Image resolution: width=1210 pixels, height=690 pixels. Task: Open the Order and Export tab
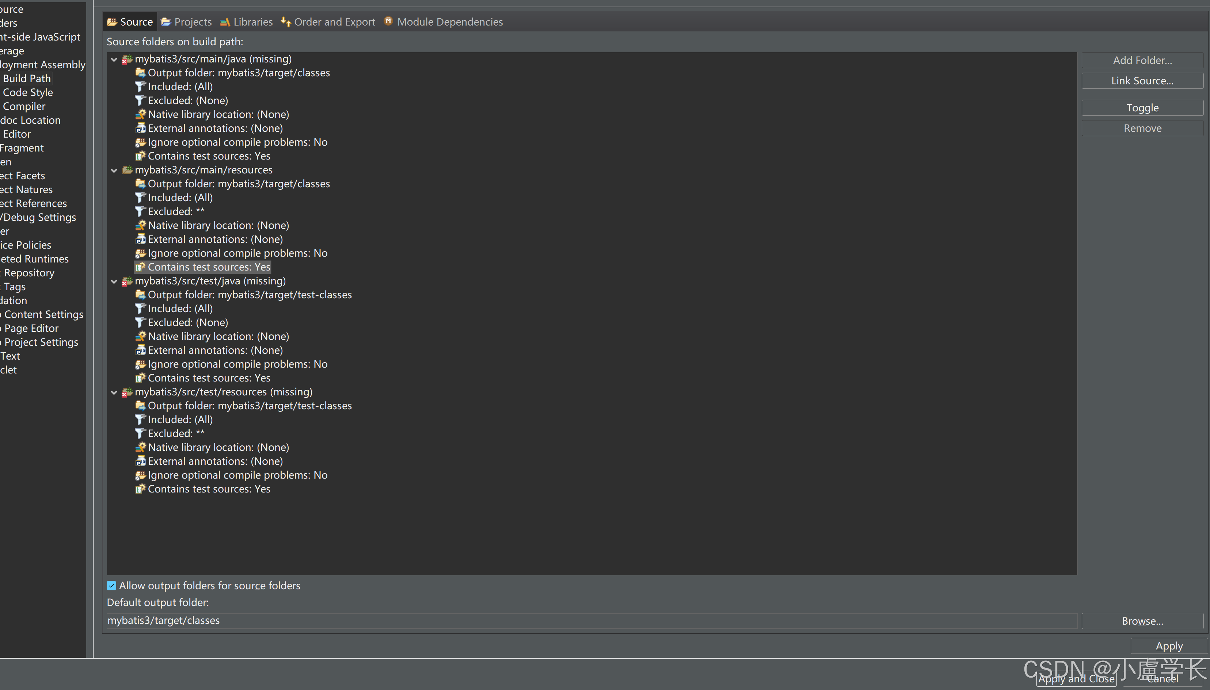334,22
